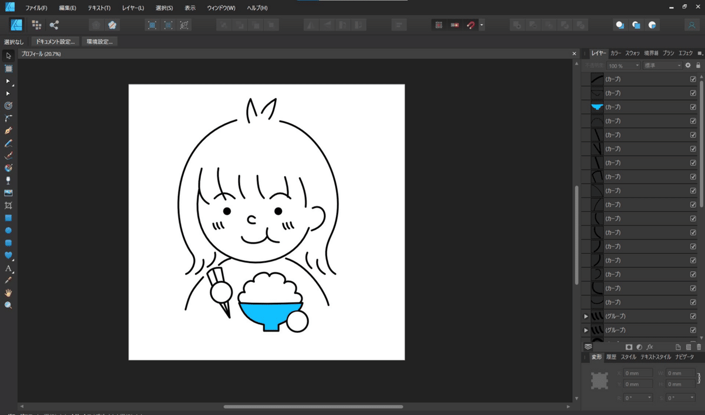This screenshot has width=705, height=415.
Task: Select the Rounded Rectangle tool
Action: [8, 242]
